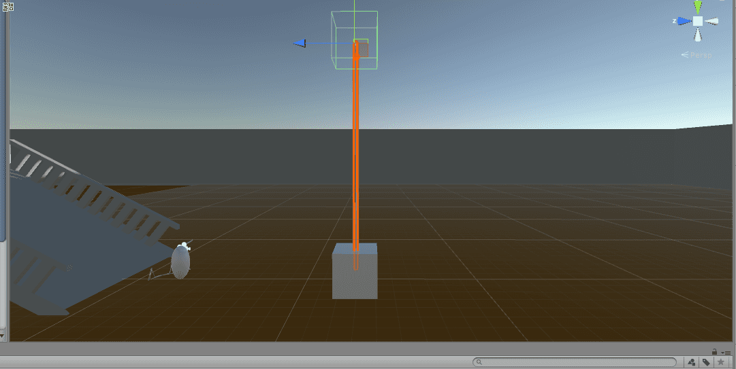Image resolution: width=736 pixels, height=369 pixels.
Task: Click the white right-side cone on the scene gizmo
Action: tap(711, 21)
